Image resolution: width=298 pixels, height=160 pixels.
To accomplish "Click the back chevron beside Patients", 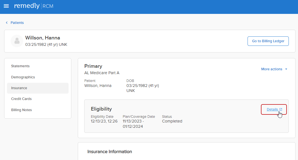I will coord(7,23).
